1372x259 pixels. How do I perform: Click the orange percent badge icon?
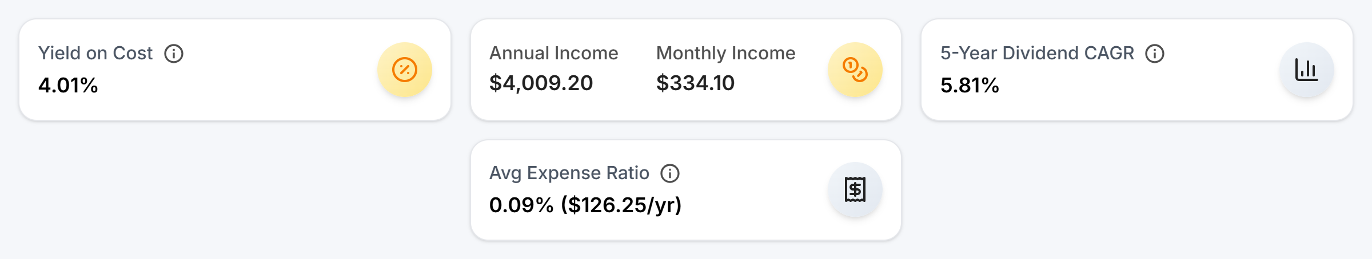(404, 70)
